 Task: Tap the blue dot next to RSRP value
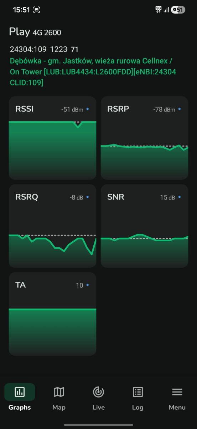point(180,108)
